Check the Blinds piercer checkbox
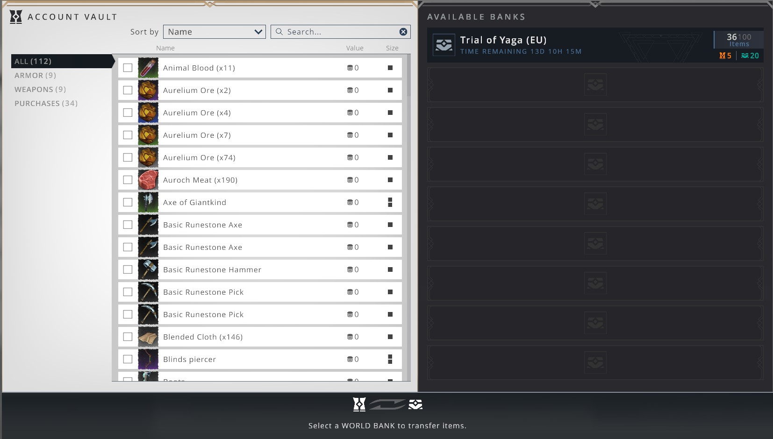773x439 pixels. coord(128,359)
